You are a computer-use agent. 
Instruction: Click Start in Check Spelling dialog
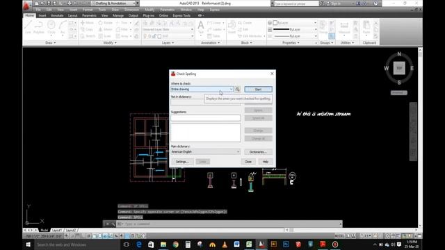(x=258, y=90)
